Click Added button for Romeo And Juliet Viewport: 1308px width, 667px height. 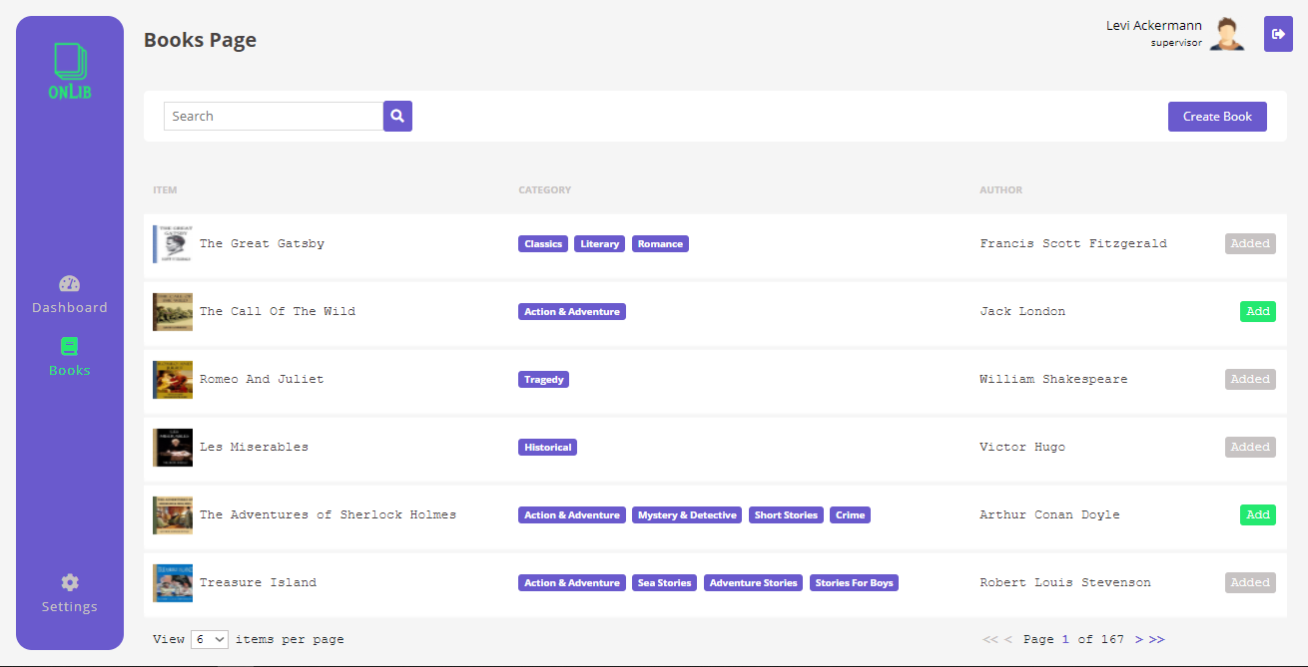tap(1250, 379)
